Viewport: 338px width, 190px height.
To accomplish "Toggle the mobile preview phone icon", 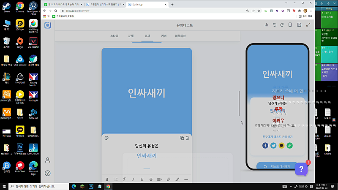I will click(290, 25).
